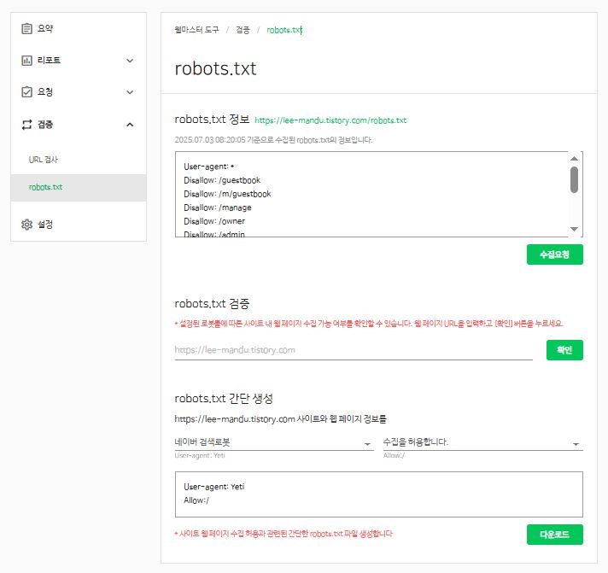
Task: Click the 리포트 bar chart icon
Action: pos(26,61)
